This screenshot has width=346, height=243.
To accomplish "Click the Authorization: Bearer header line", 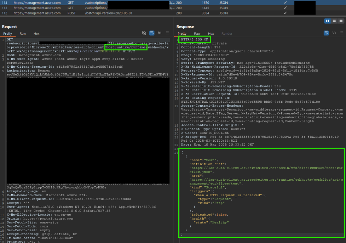I will pyautogui.click(x=28, y=70).
